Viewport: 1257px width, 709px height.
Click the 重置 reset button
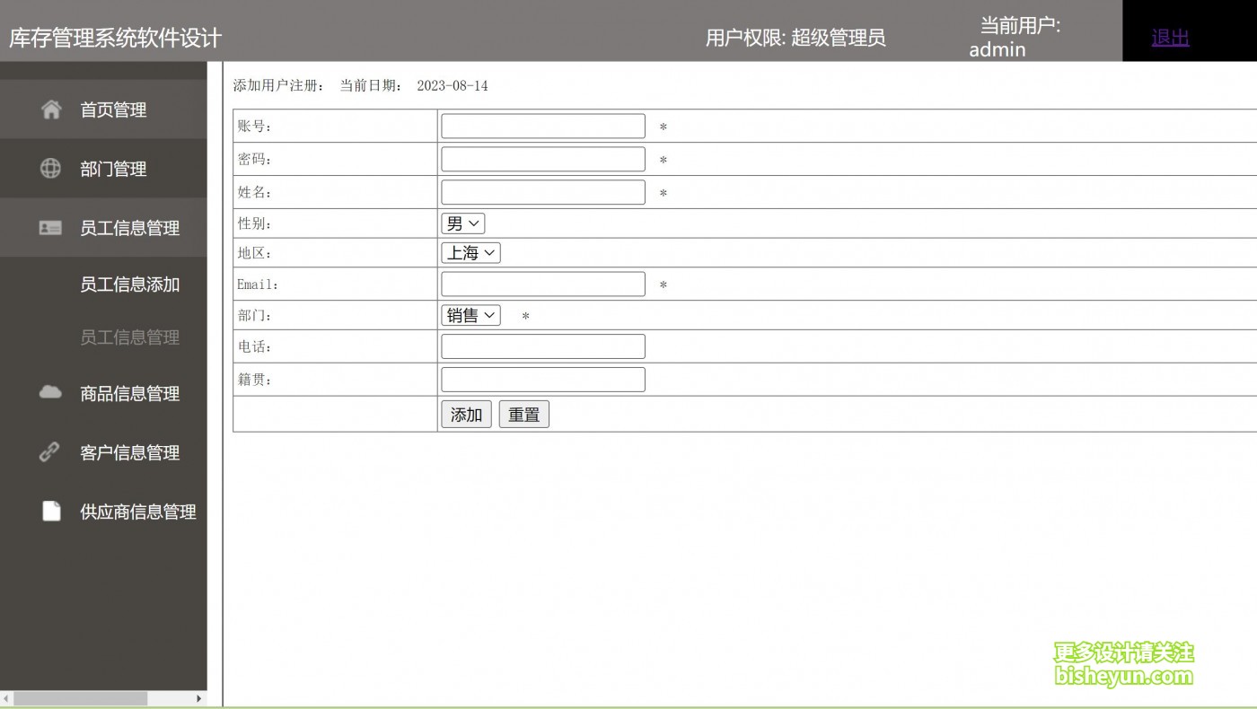tap(524, 415)
